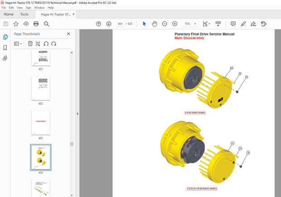Screen dimensions: 281x197
Task: Open the sign document tool
Action: coord(253,24)
